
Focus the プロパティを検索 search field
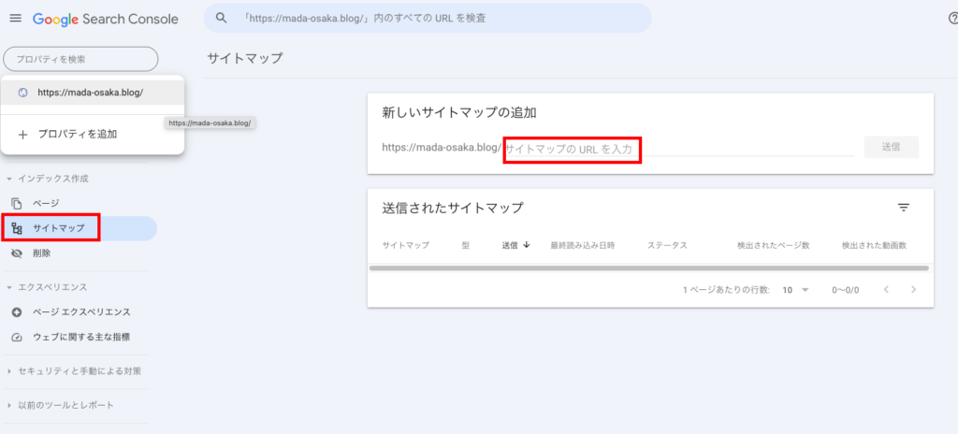[80, 59]
